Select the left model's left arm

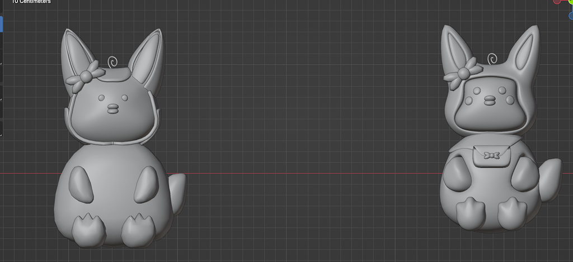coord(81,184)
